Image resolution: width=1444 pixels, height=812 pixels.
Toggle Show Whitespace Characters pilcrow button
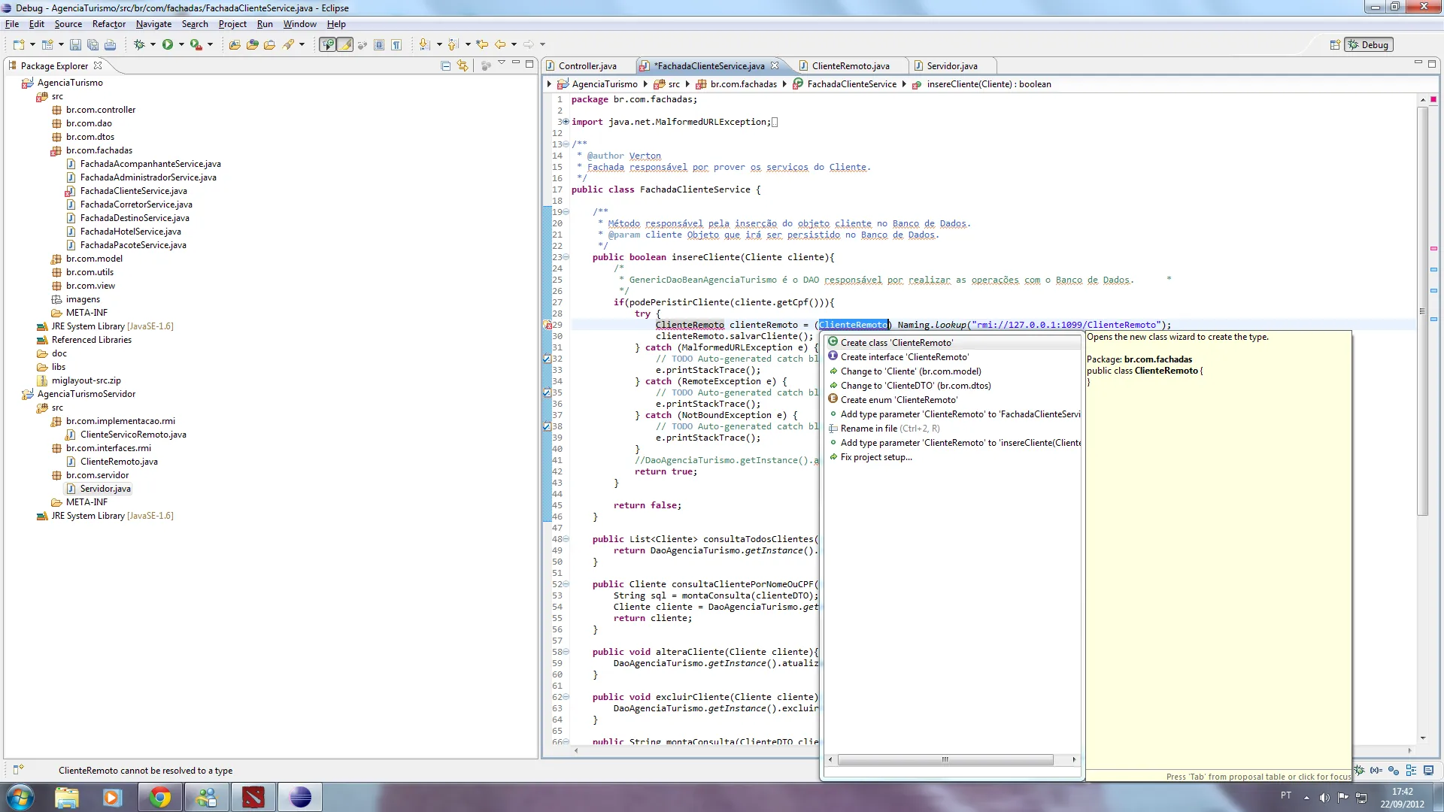[396, 45]
